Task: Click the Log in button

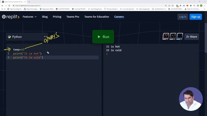Action: 183,17
